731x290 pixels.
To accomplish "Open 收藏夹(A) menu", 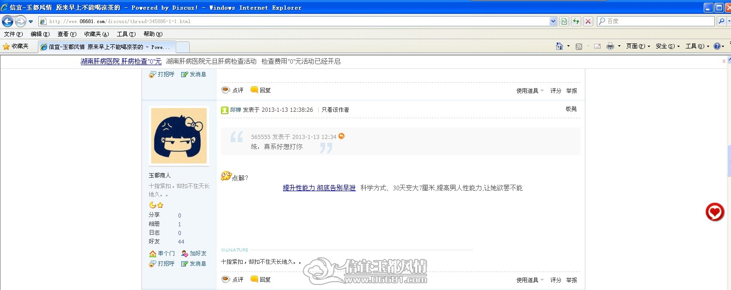I will (x=96, y=34).
